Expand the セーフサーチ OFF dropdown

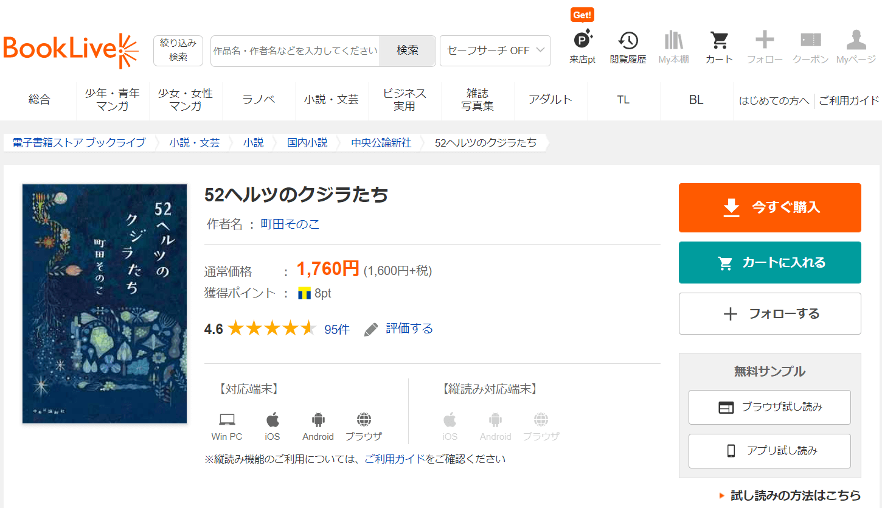point(495,50)
